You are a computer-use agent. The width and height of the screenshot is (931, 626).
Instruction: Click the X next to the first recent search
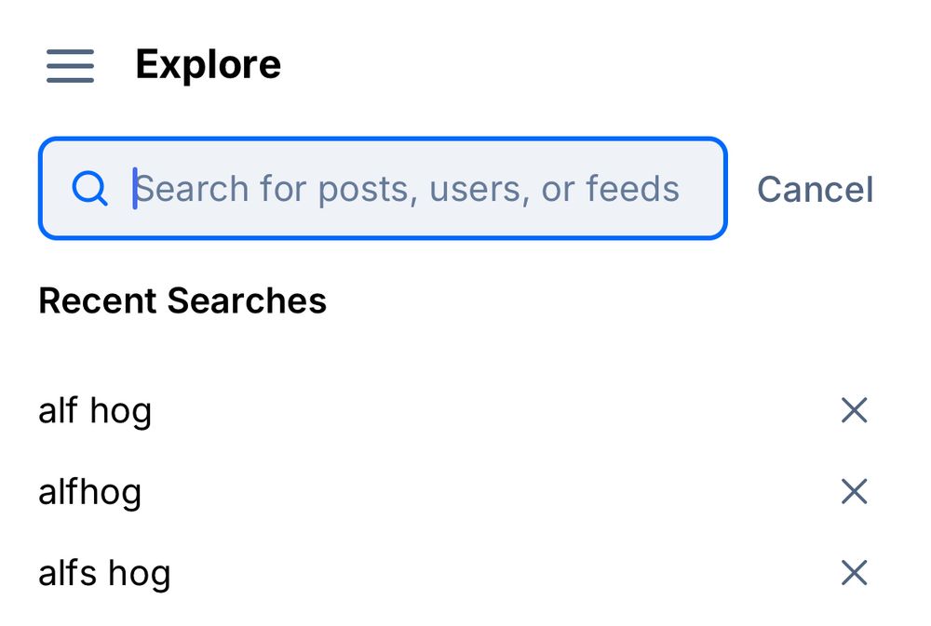854,410
